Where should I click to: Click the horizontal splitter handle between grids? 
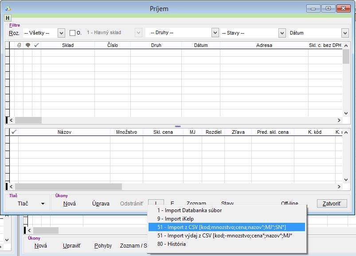178,126
